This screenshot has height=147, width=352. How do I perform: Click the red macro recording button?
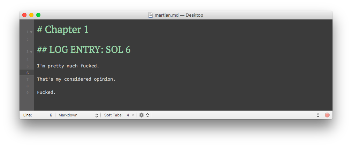click(327, 115)
